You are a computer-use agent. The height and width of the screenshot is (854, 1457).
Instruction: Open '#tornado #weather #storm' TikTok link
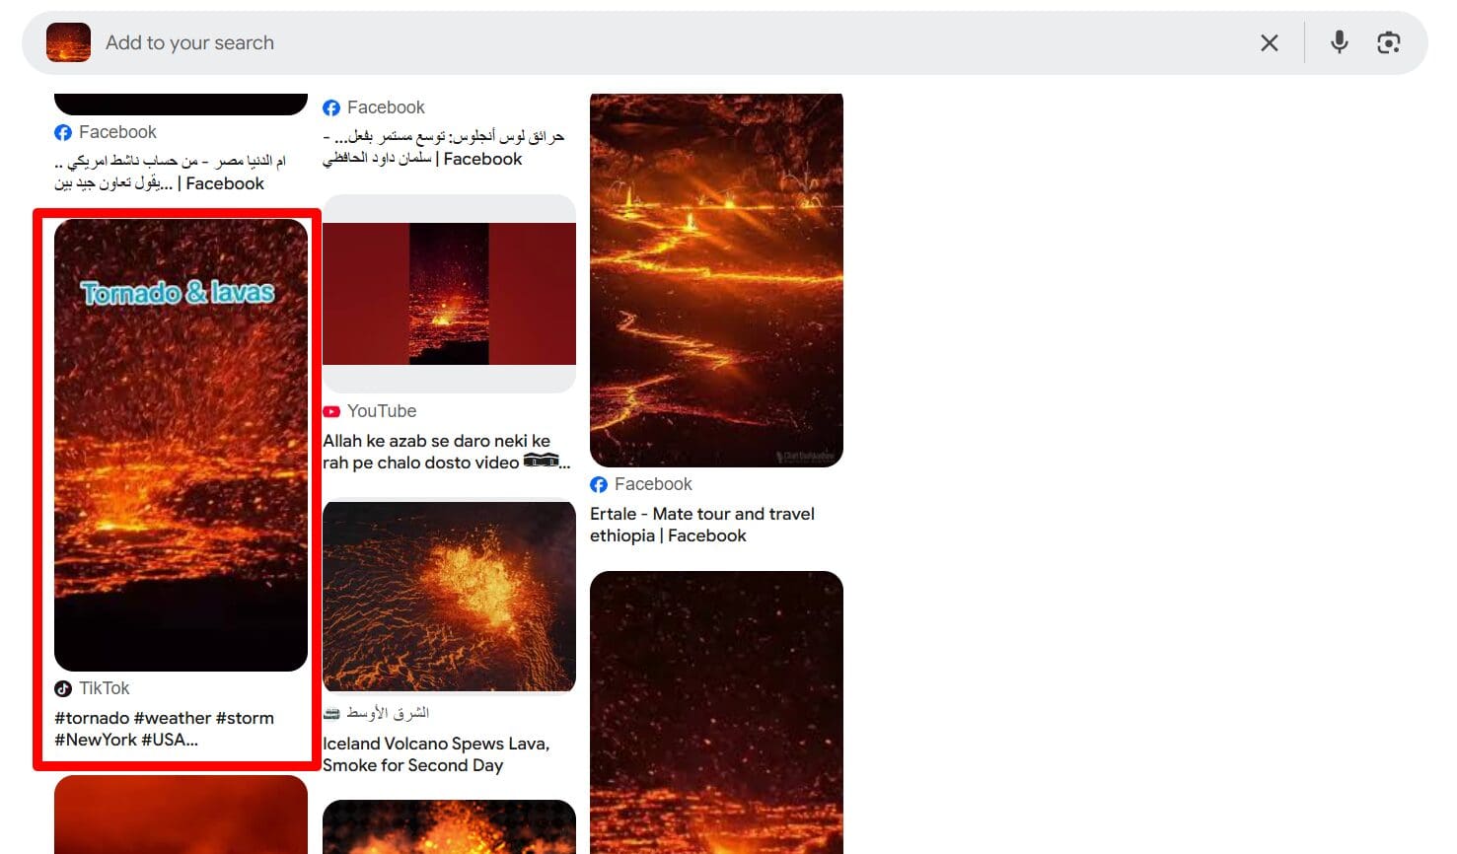[x=164, y=729]
